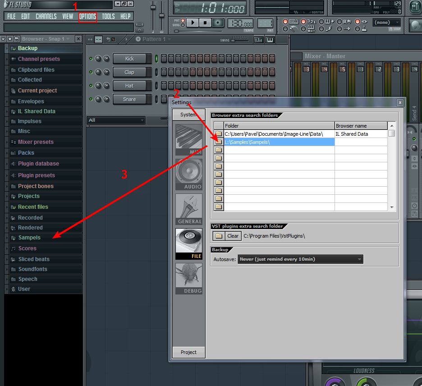Click the browser reread structure icon

coord(17,39)
